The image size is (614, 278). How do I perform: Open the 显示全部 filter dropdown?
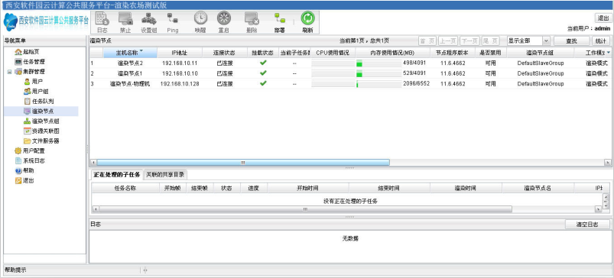(x=546, y=41)
